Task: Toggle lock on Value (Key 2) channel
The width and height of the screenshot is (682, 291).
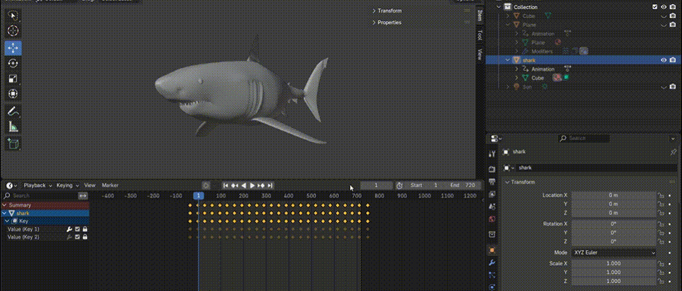Action: [85, 237]
